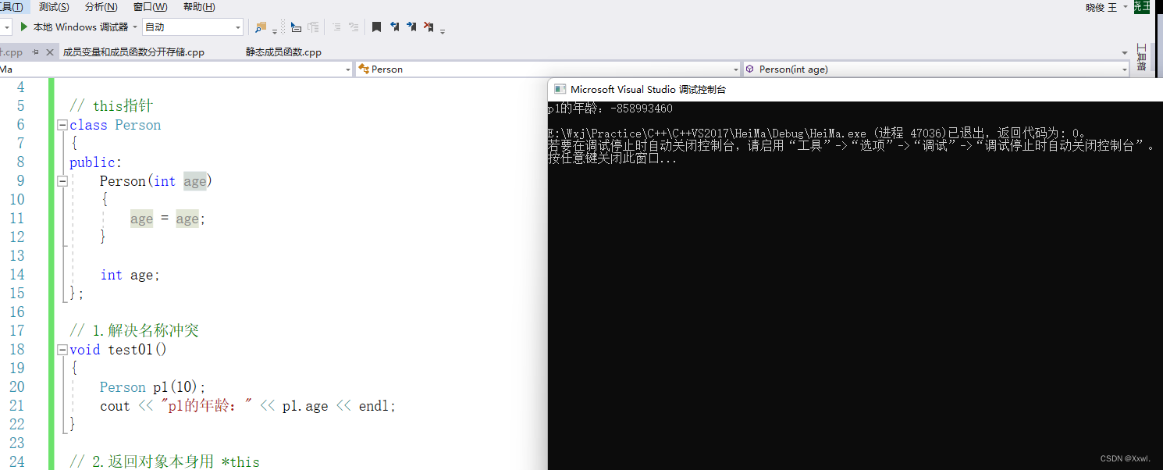Start the 本地 Windows 调试器 green play button
This screenshot has width=1163, height=470.
[24, 27]
